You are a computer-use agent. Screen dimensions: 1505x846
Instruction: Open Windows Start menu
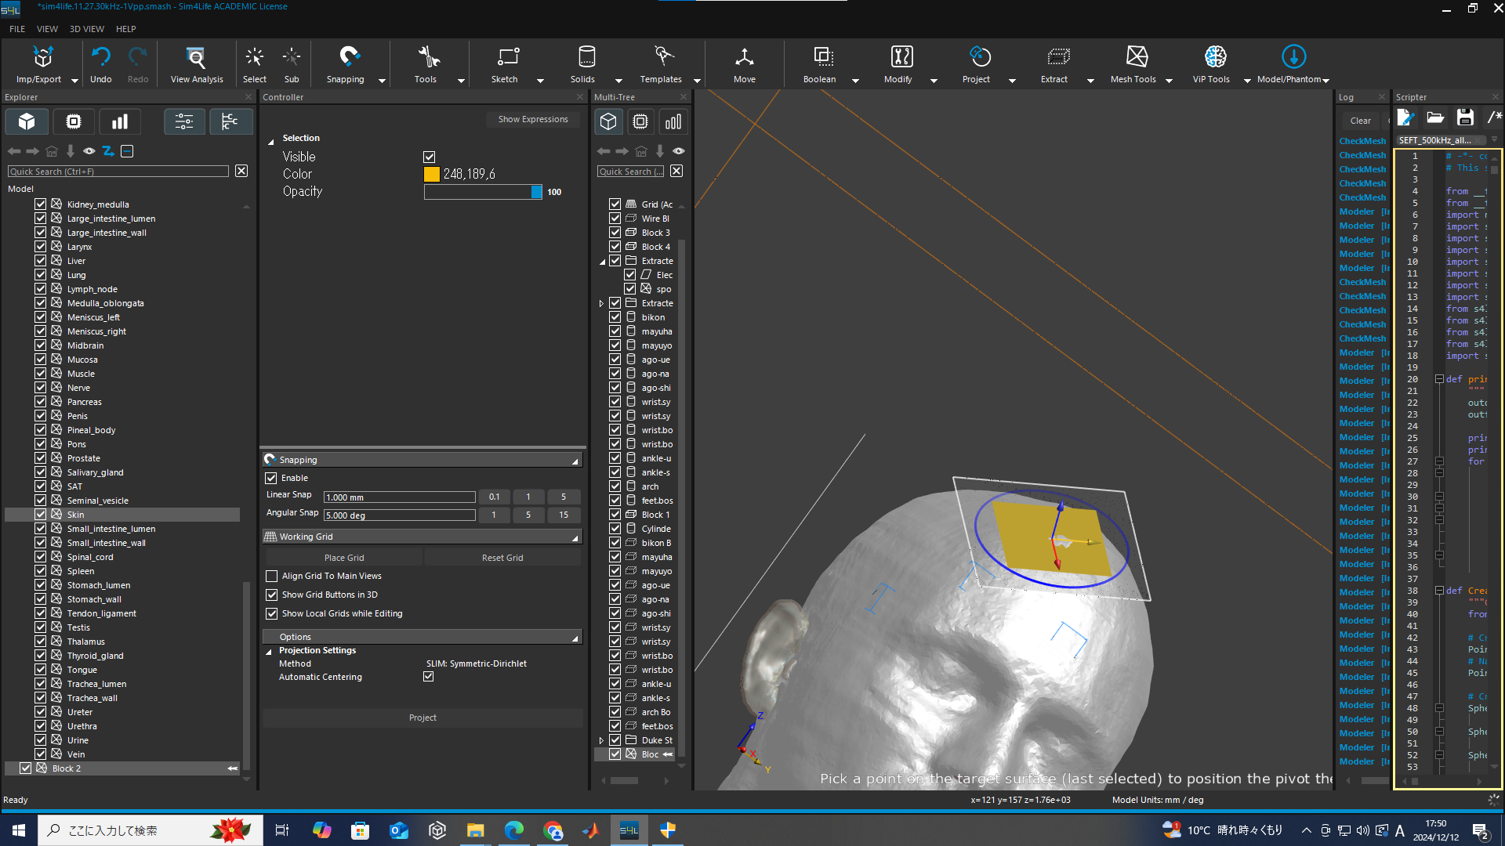tap(19, 830)
